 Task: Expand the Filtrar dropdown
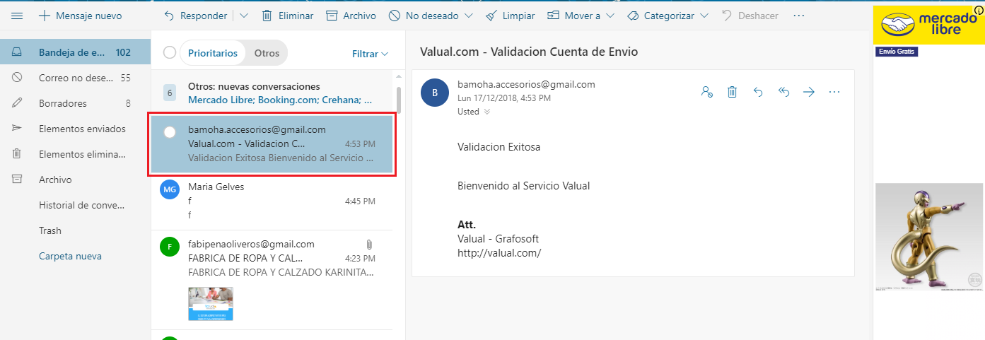click(x=370, y=54)
